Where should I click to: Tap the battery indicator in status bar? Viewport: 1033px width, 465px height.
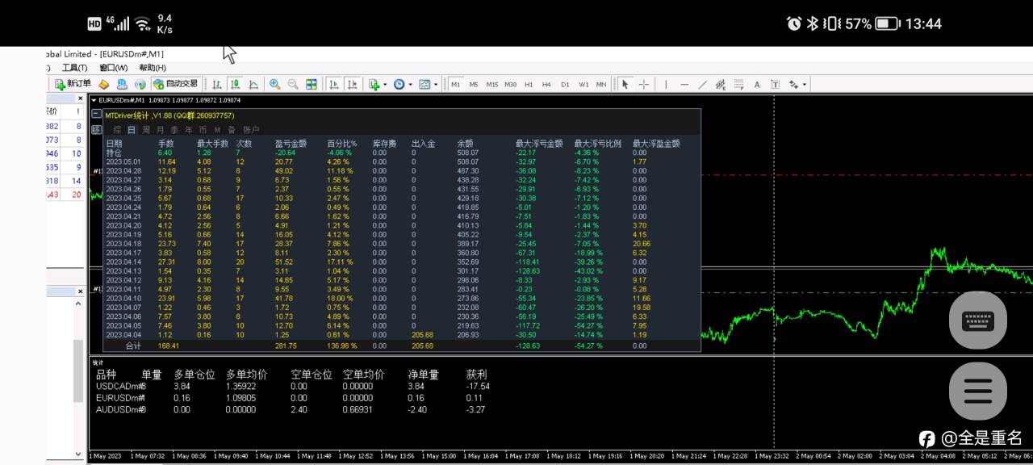click(888, 23)
